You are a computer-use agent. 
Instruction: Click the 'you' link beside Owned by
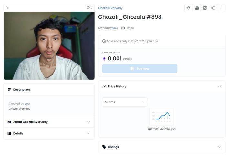115,28
